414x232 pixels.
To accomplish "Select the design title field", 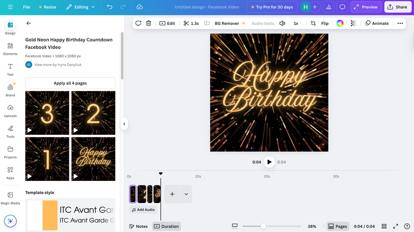I will (206, 7).
